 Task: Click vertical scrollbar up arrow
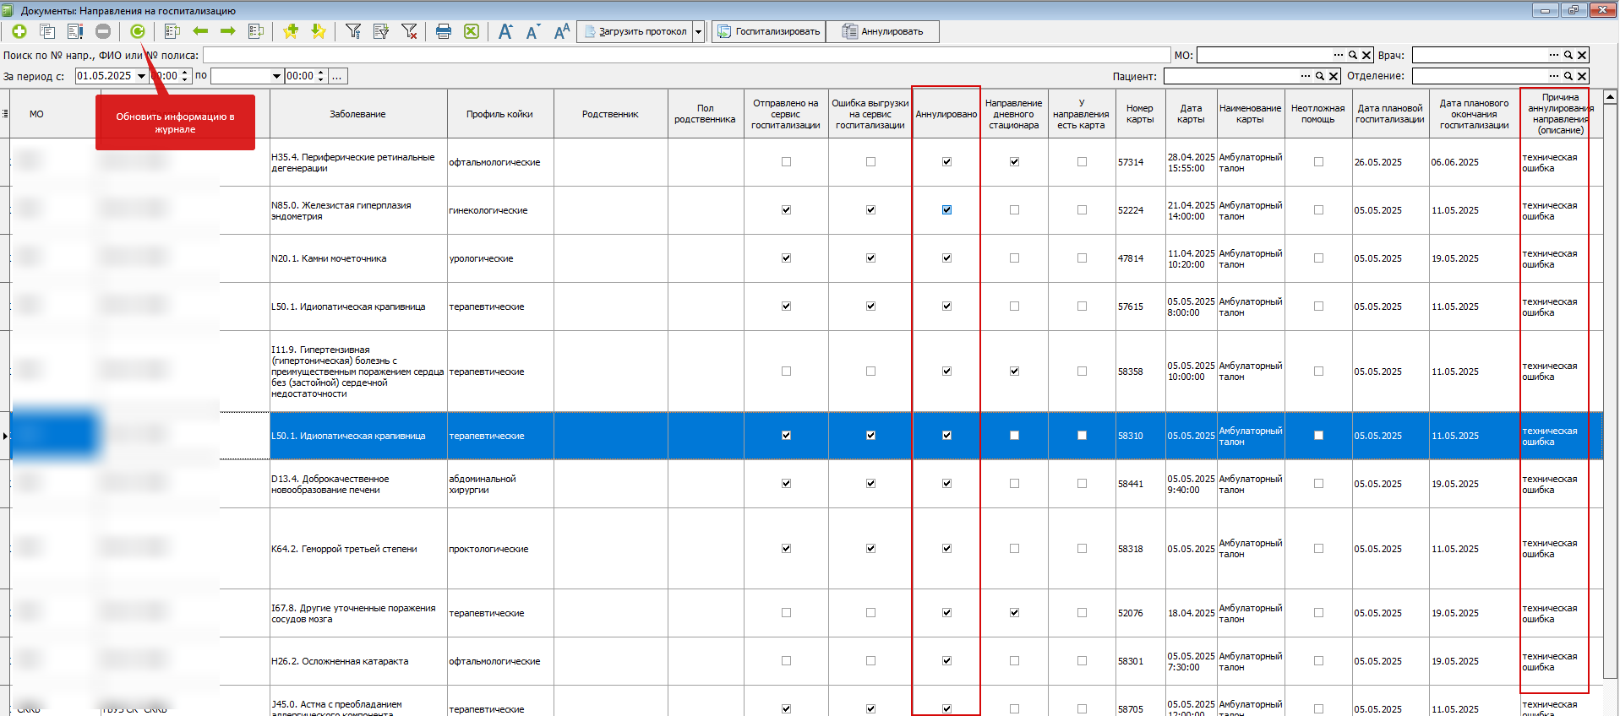[x=1611, y=96]
